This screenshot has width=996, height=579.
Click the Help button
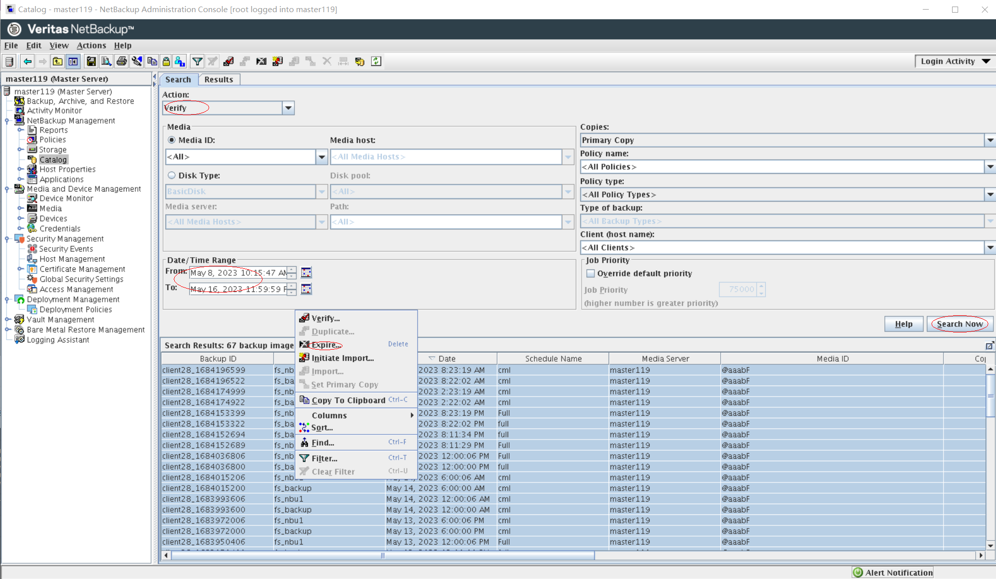(x=904, y=324)
